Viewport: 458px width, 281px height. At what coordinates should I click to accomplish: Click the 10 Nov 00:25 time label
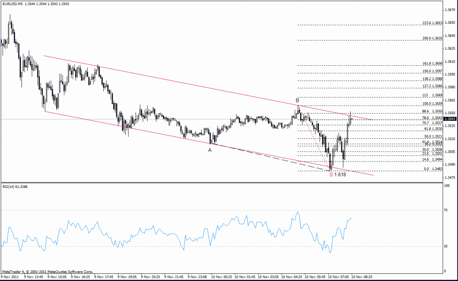point(221,277)
